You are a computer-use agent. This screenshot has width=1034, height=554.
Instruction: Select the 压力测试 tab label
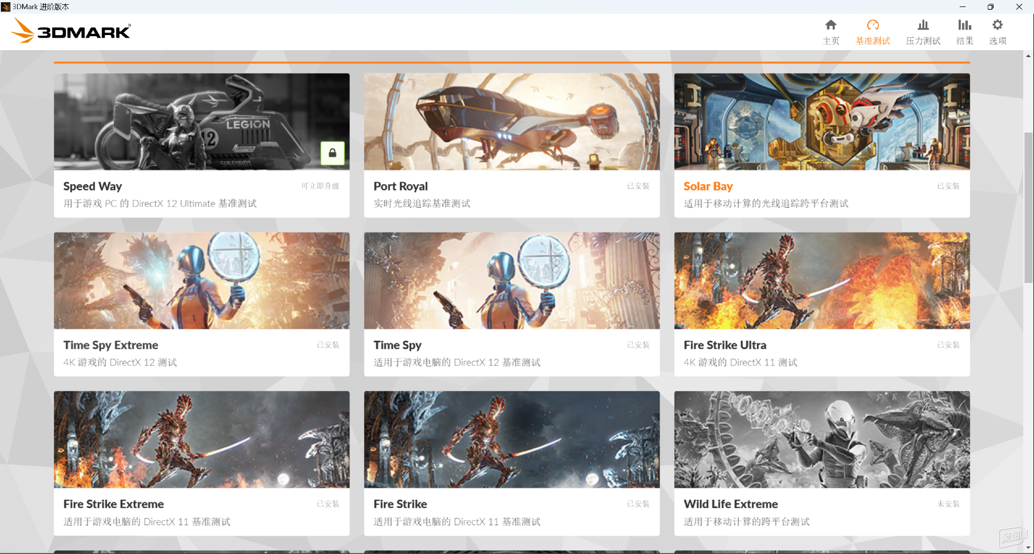pos(923,41)
